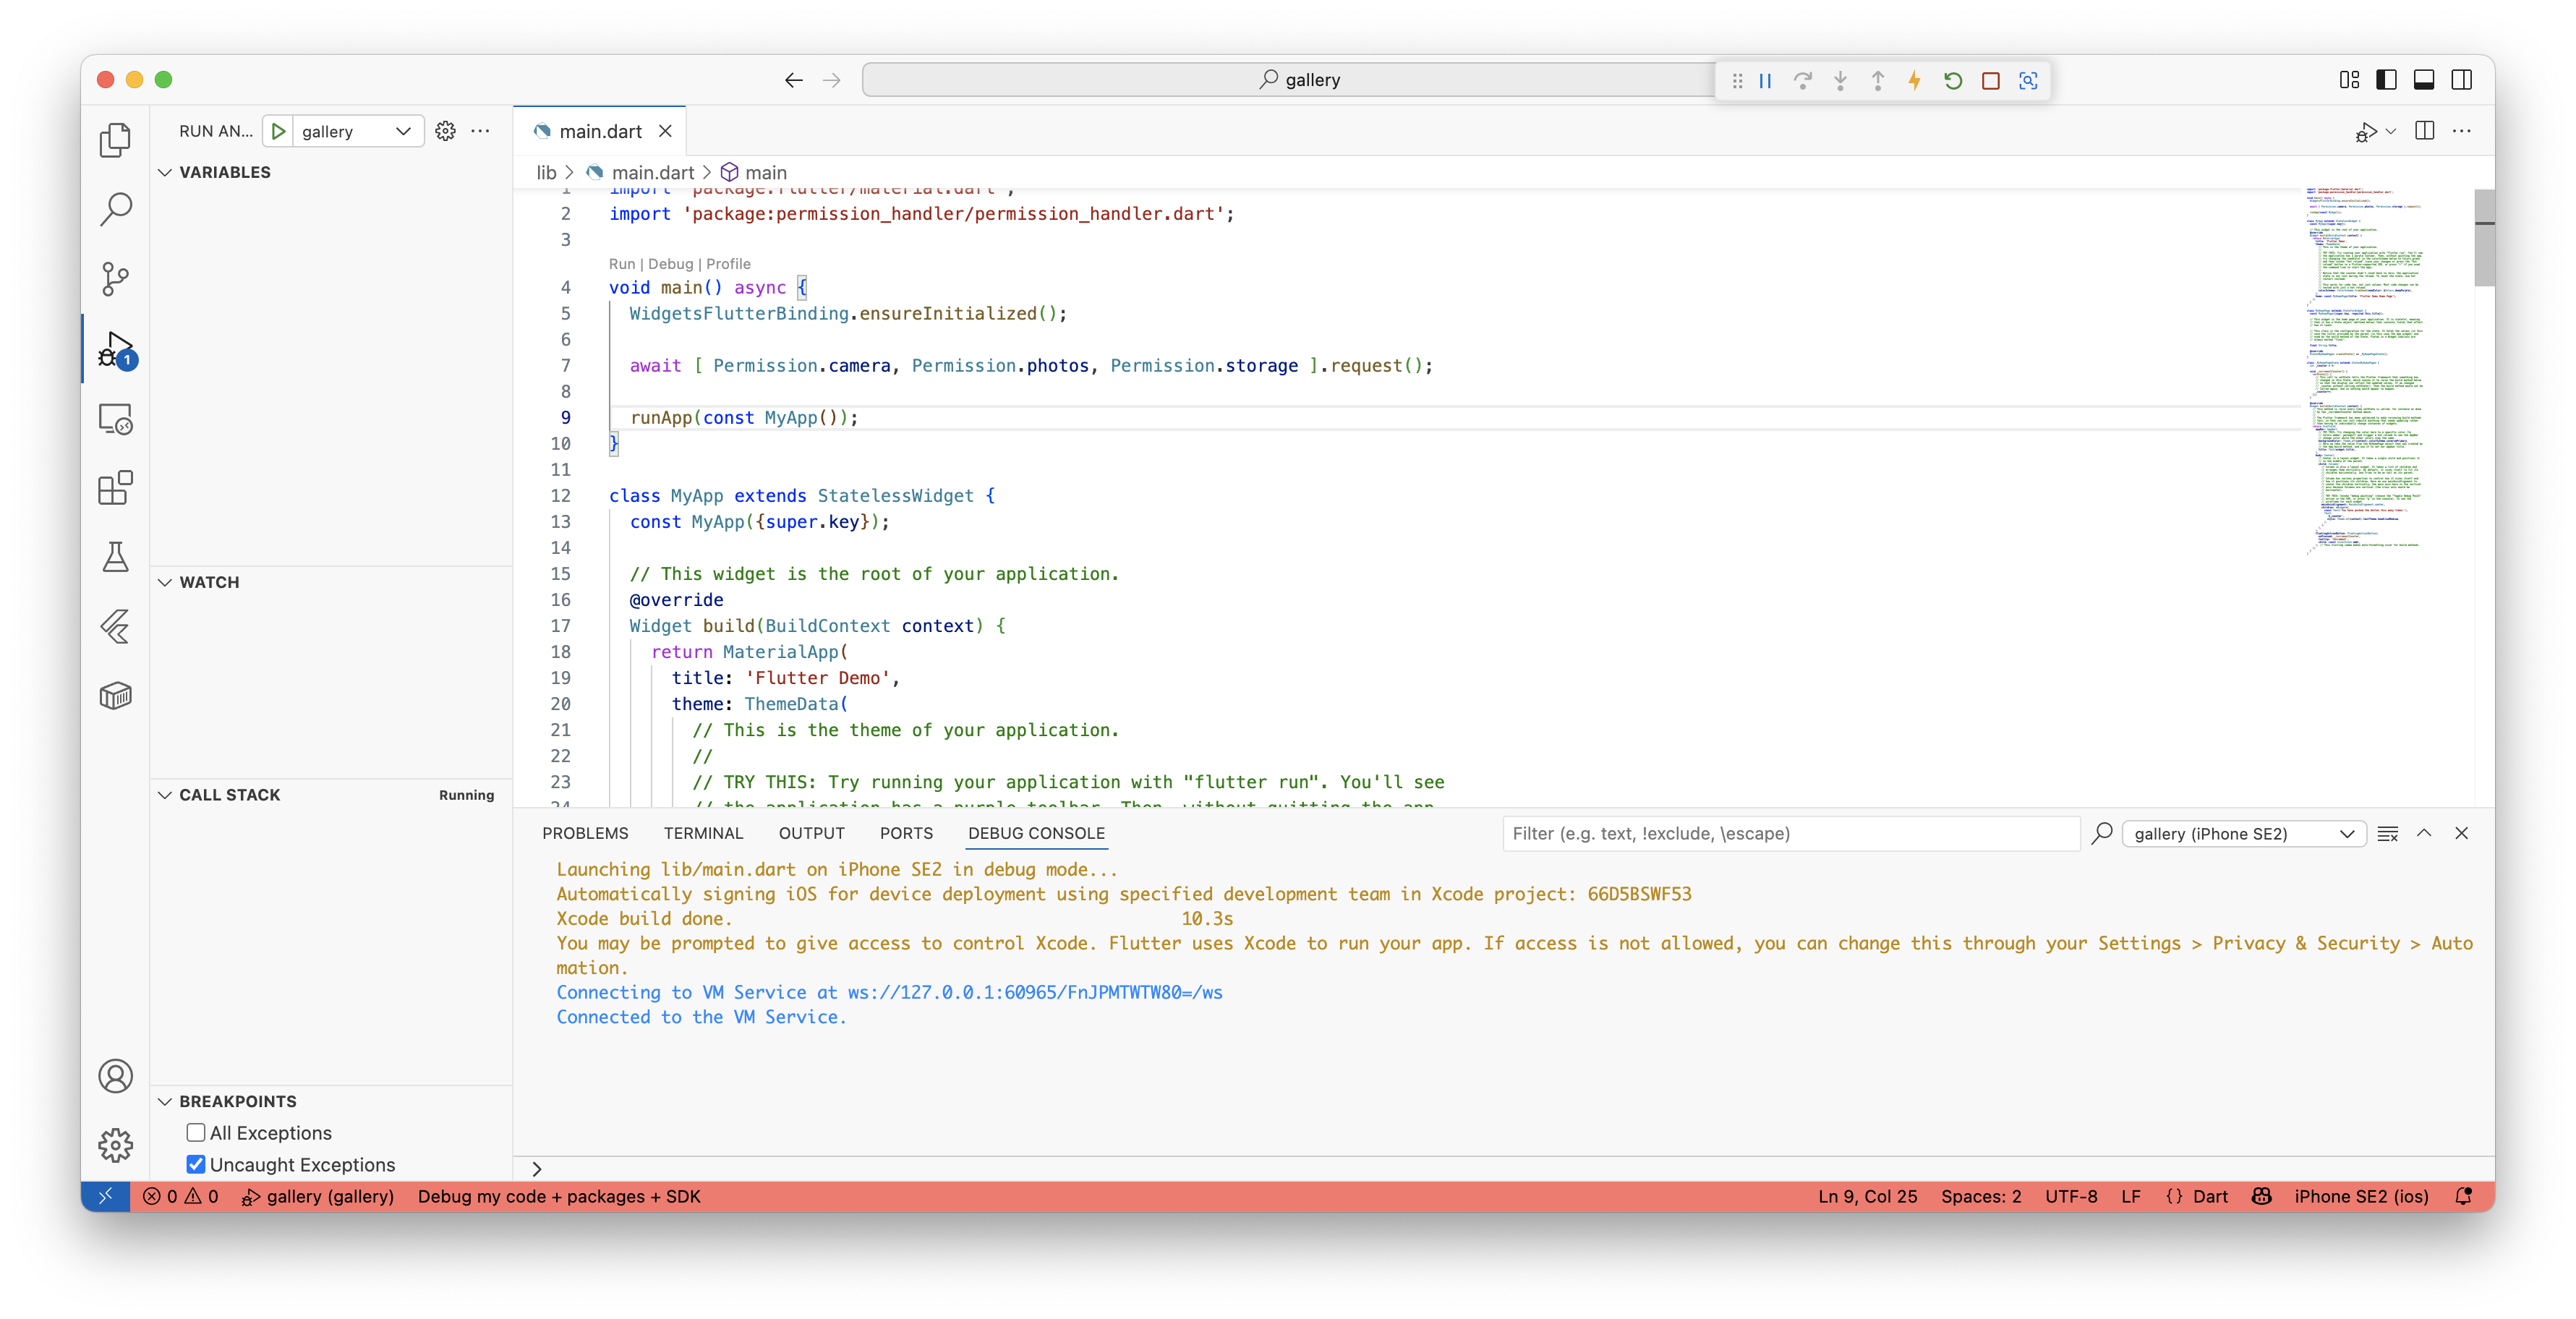Click the lib breadcrumb
Image resolution: width=2576 pixels, height=1319 pixels.
coord(546,172)
